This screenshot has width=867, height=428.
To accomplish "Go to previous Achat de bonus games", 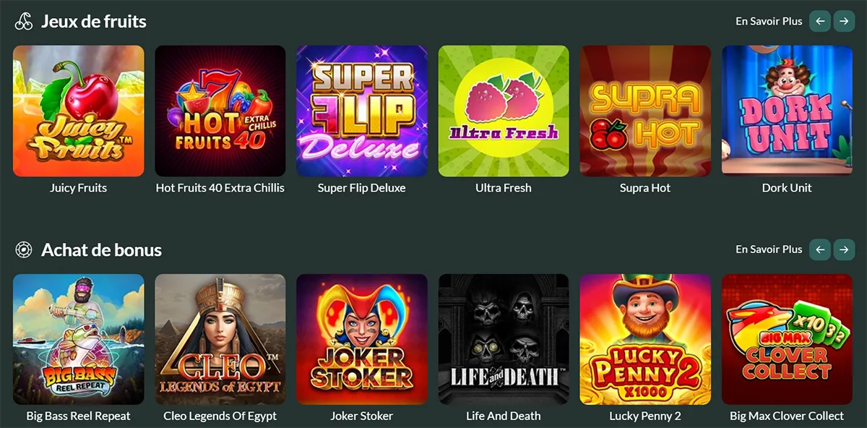I will coord(819,249).
